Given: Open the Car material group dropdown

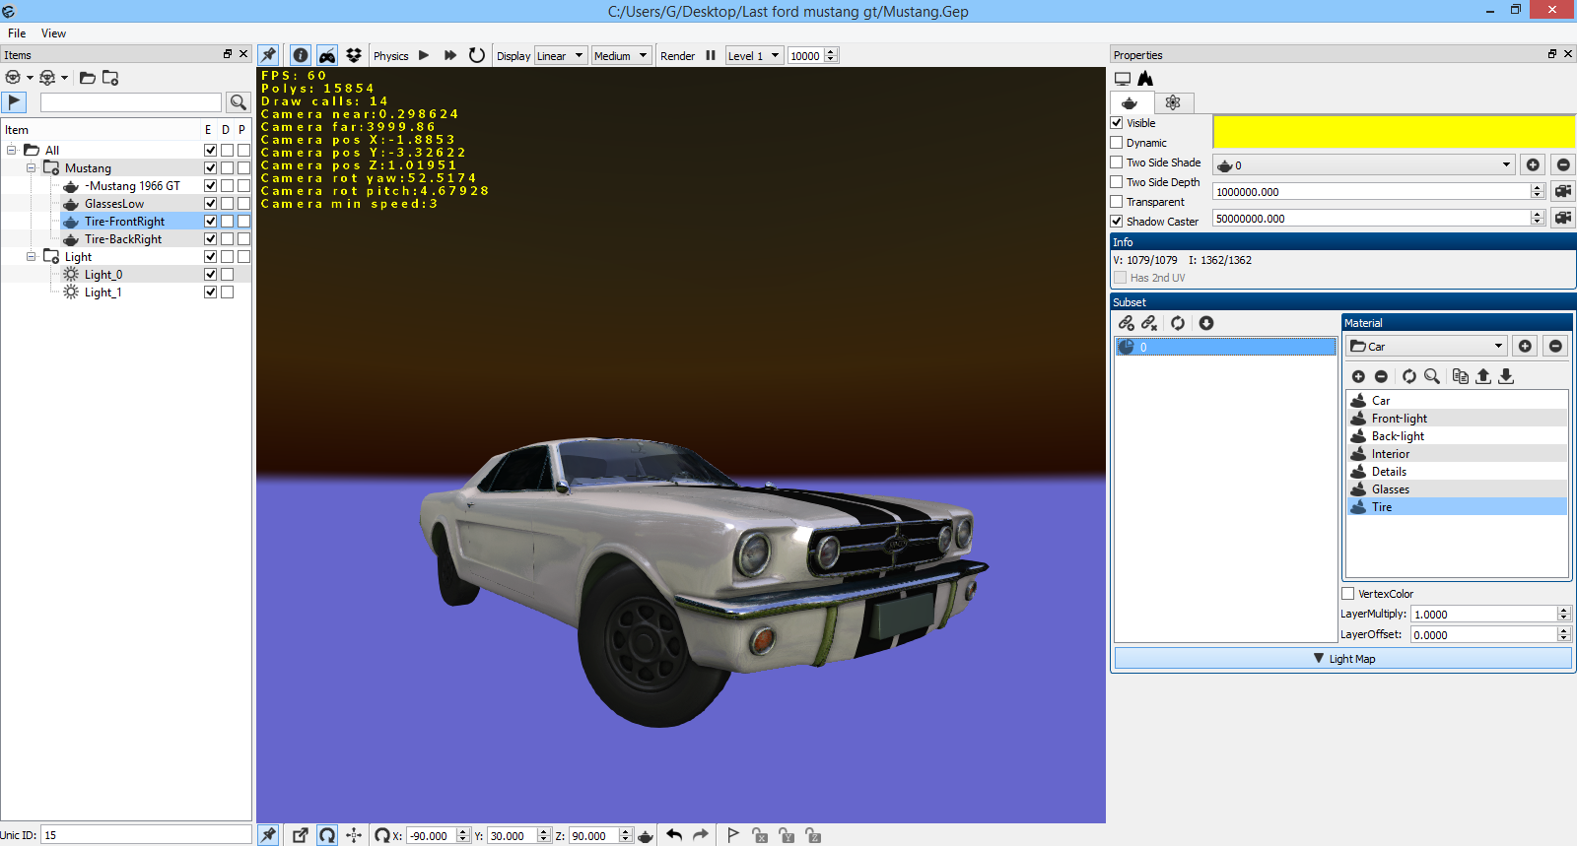Looking at the screenshot, I should point(1427,346).
